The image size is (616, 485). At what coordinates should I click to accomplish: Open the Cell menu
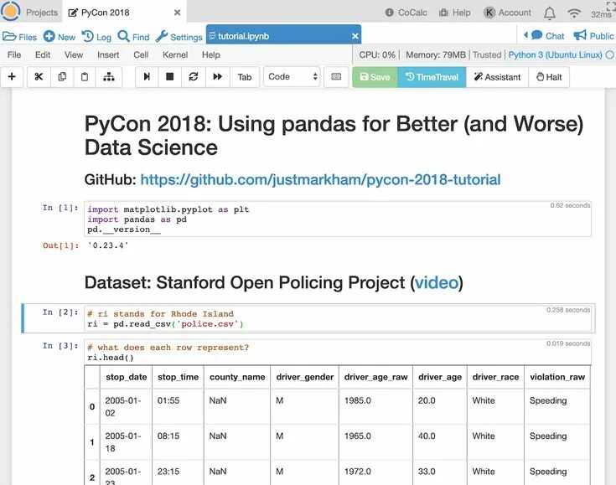coord(141,54)
